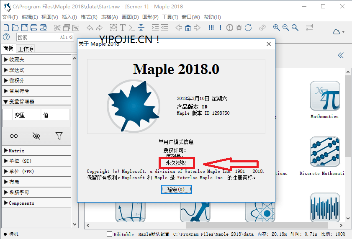Insert text mode T icon
Screen dimensions: 352x239
point(123,28)
